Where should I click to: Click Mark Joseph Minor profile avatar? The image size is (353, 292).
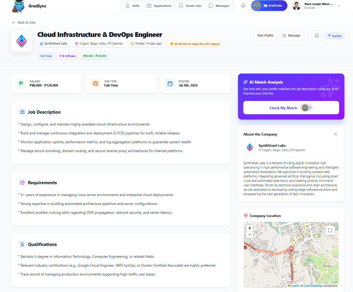coord(297,6)
